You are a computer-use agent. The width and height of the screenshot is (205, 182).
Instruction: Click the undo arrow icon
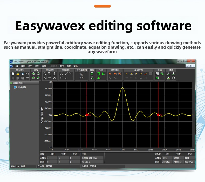point(27,74)
